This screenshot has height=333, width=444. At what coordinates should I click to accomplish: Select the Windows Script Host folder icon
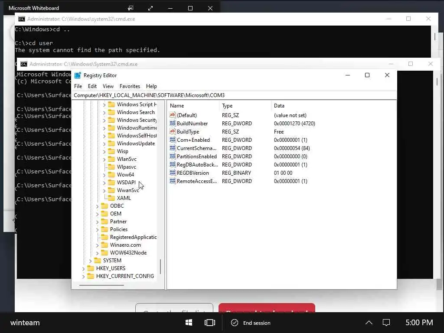tap(111, 104)
